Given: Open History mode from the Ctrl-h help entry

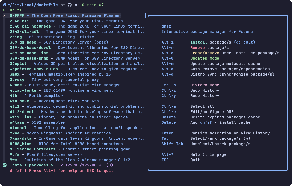Looking at the screenshot, I should tap(205, 85).
